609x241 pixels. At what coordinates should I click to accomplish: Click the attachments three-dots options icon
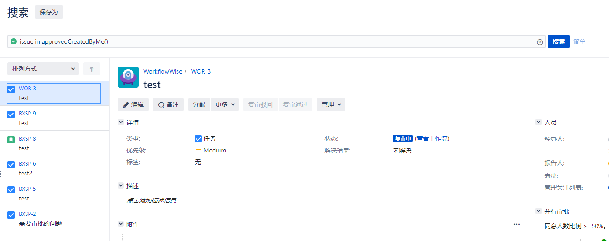[x=516, y=224]
